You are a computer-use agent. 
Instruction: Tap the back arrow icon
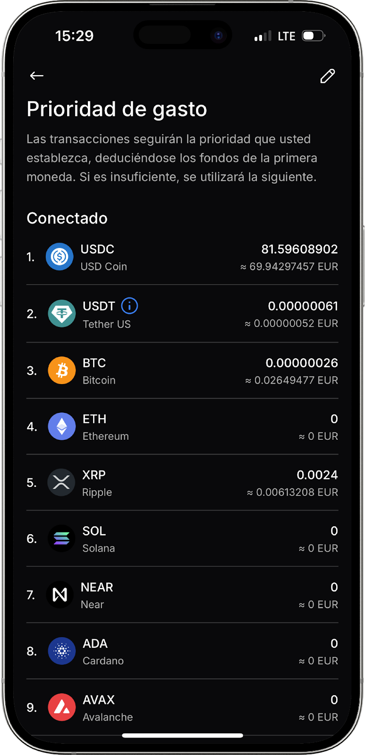[x=37, y=75]
